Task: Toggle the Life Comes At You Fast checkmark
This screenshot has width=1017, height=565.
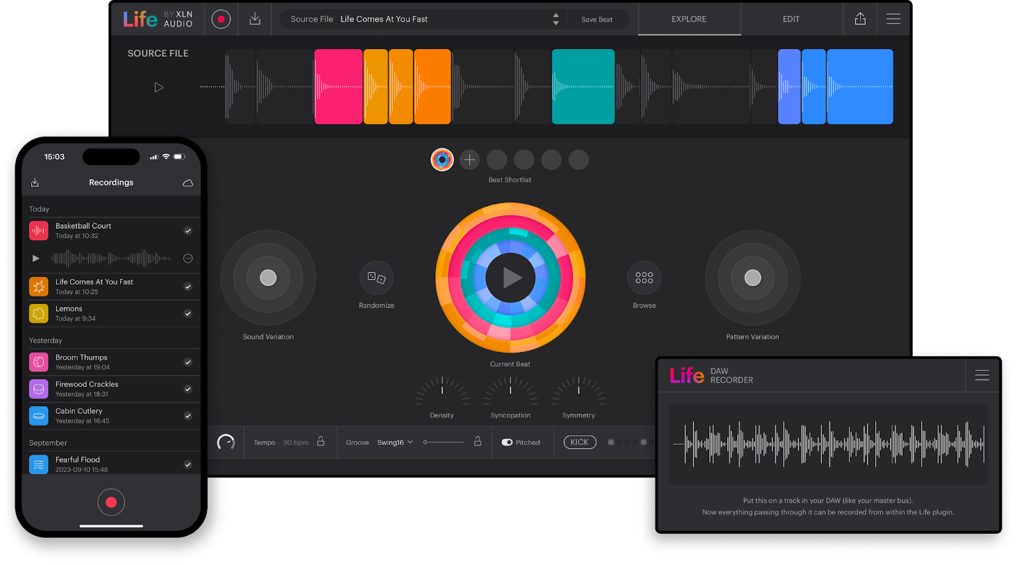Action: [188, 287]
